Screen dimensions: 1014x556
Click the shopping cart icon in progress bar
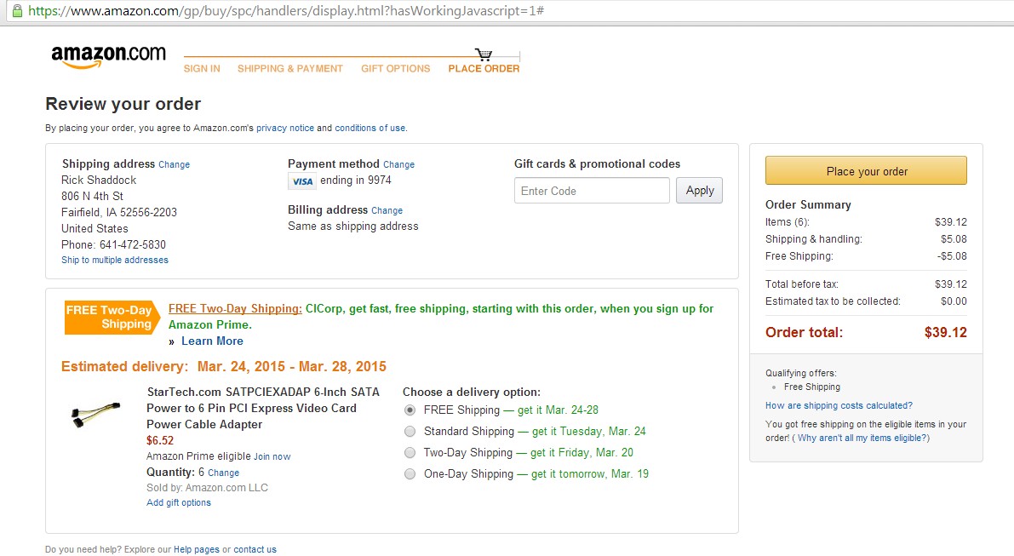pos(483,54)
